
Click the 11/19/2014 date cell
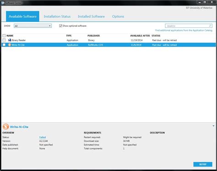tap(136, 40)
